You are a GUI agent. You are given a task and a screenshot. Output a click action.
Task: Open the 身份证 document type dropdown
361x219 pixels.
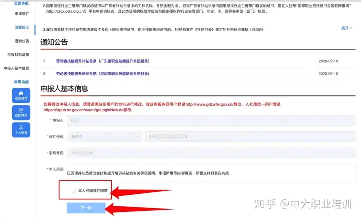click(105, 137)
